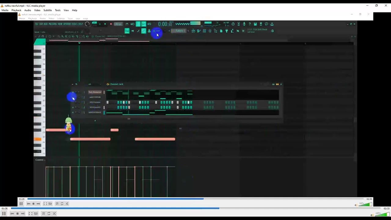Click stop in the inner VLC window
This screenshot has height=220, width=391.
33,204
